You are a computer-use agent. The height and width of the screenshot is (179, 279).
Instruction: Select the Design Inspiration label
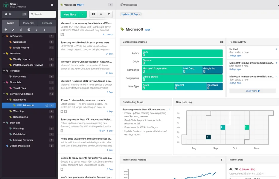point(29,146)
